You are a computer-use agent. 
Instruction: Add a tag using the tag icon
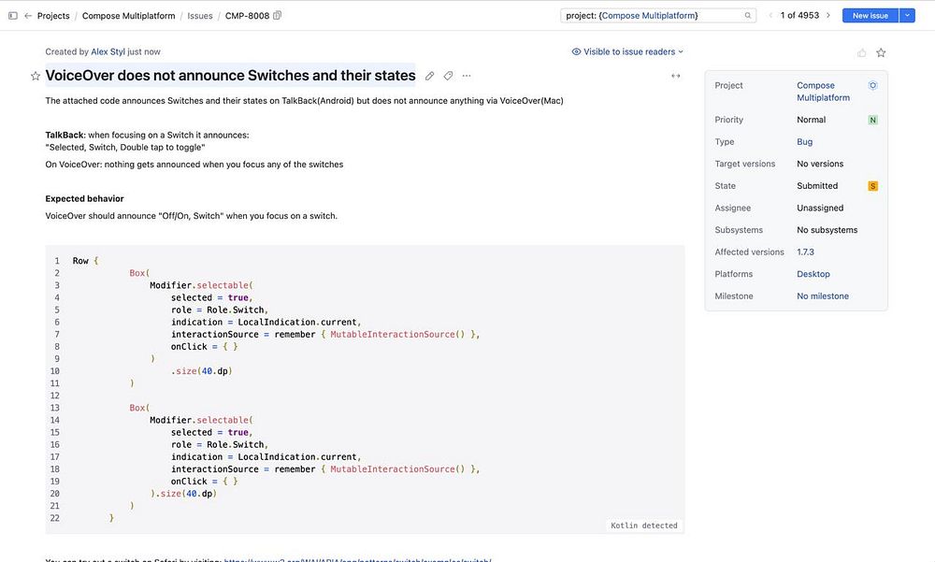pos(448,76)
